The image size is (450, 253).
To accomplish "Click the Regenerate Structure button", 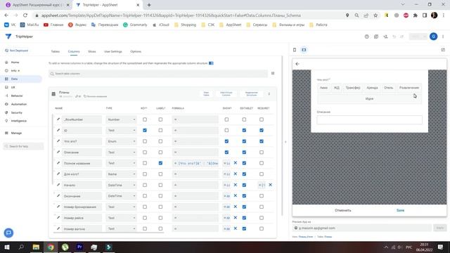I will [x=252, y=93].
